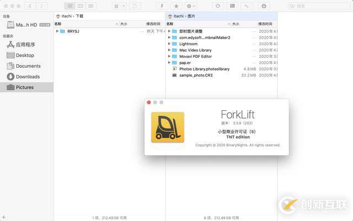The width and height of the screenshot is (353, 221).
Task: Select the Mac Video Library folder name
Action: [195, 50]
